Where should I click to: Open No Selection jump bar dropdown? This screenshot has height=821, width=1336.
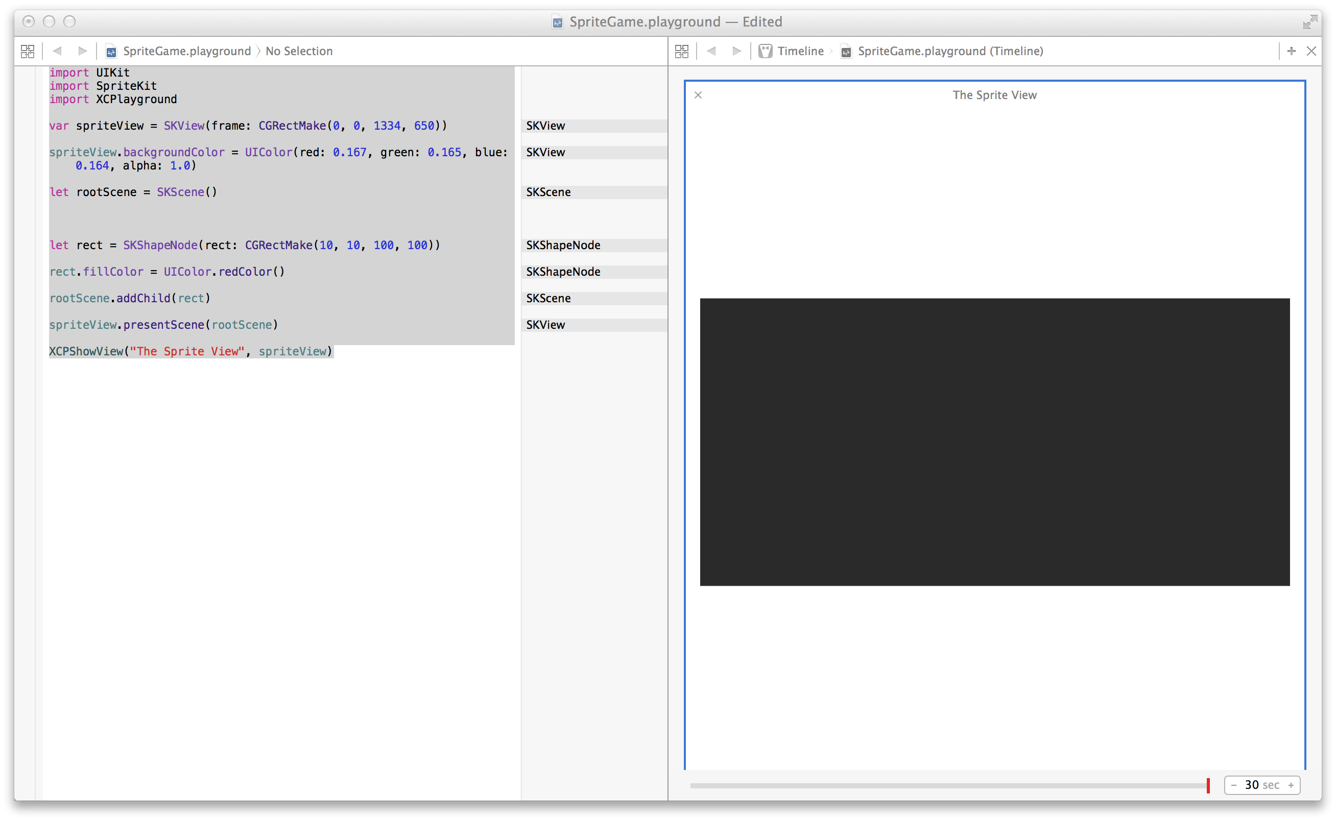299,51
